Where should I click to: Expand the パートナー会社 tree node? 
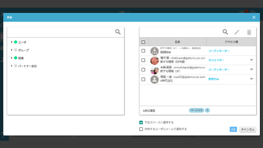click(11, 66)
